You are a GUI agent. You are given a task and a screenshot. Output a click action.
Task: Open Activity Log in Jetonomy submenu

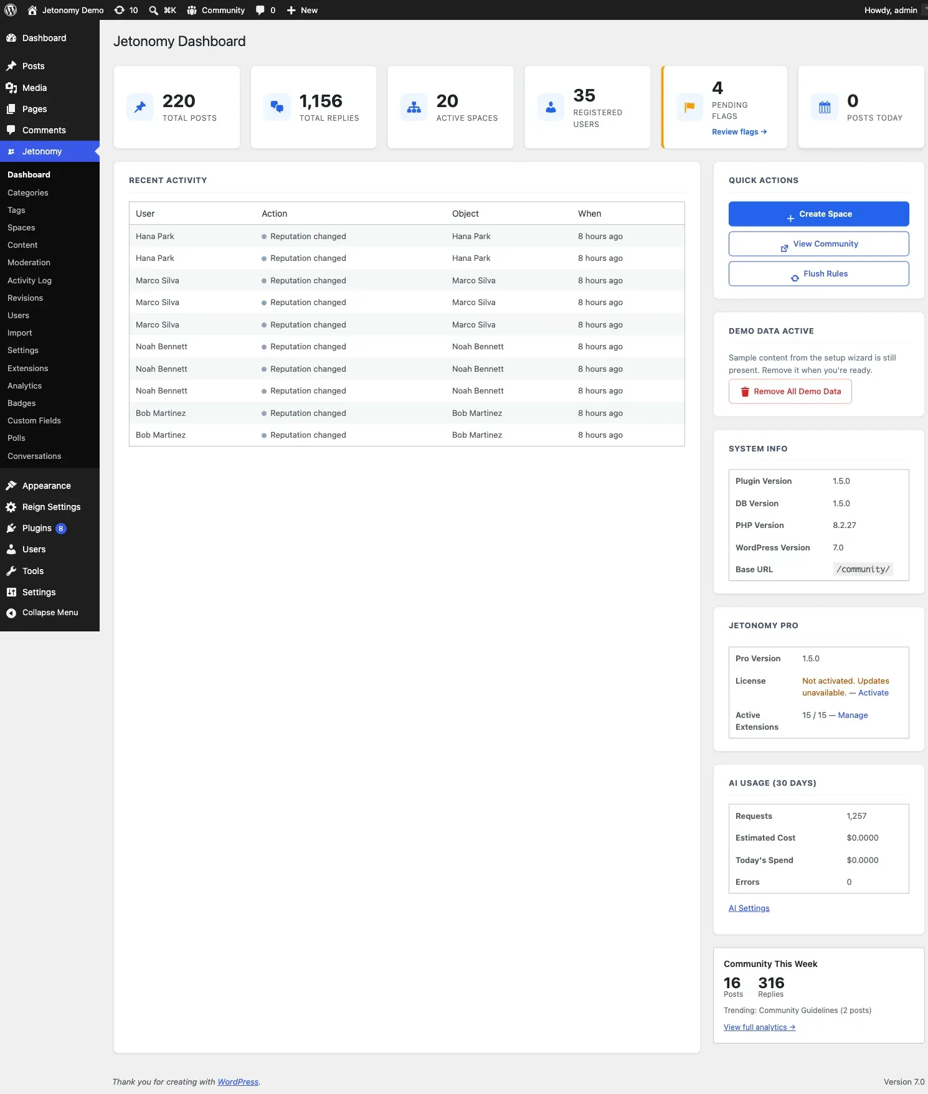[29, 281]
